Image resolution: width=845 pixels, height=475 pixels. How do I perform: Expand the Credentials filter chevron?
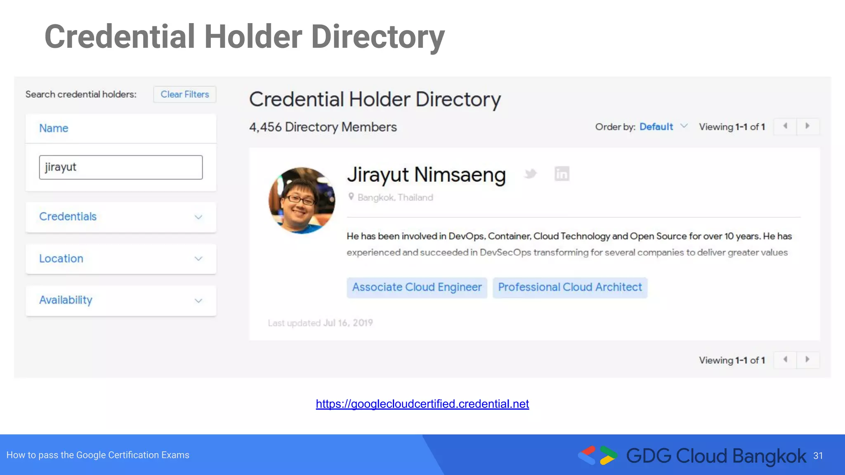[x=198, y=217]
